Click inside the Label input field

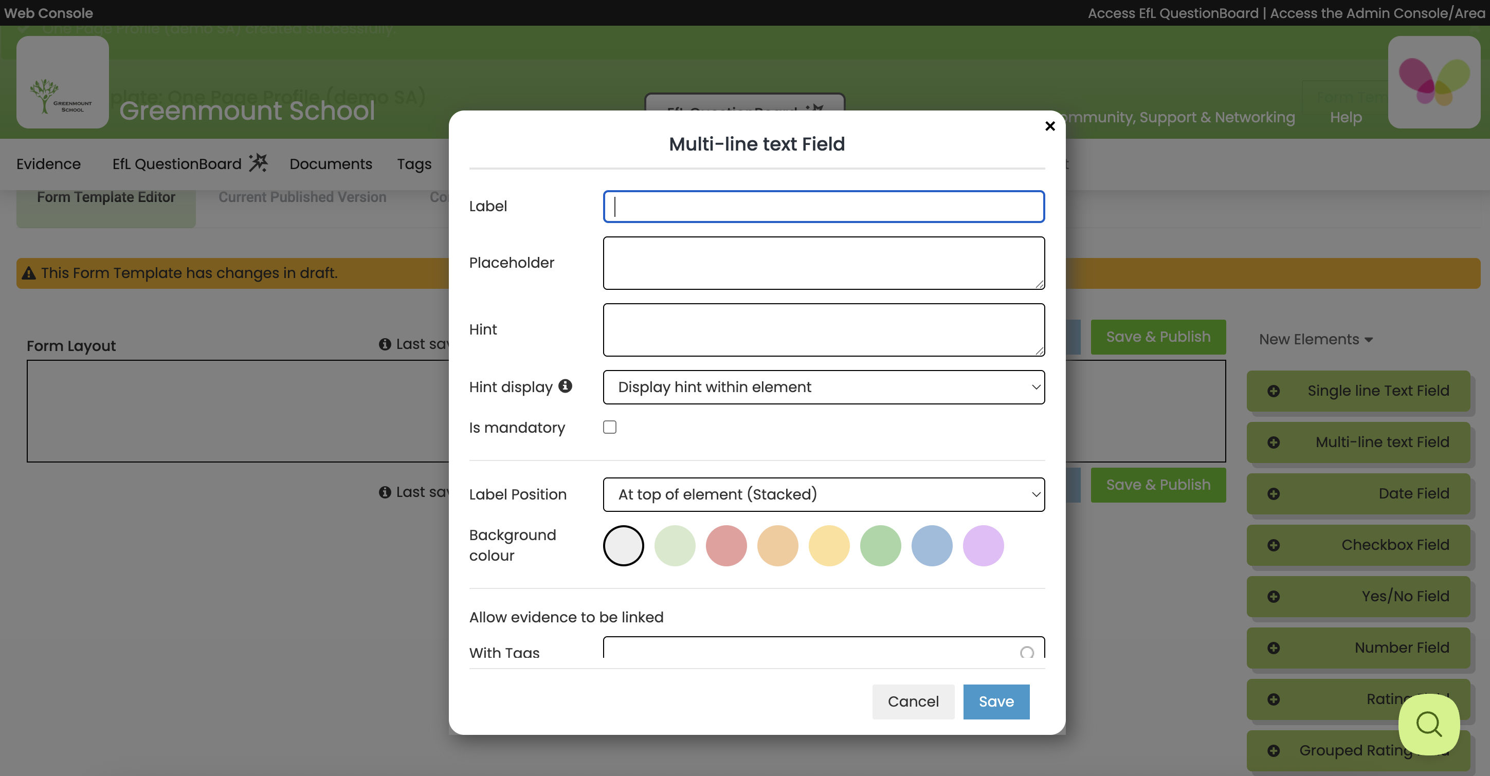coord(824,207)
